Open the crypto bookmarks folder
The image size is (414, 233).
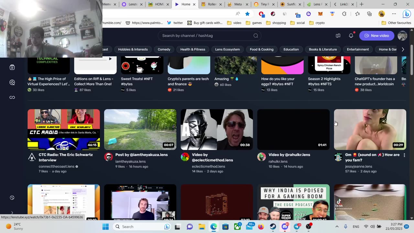coord(317,23)
